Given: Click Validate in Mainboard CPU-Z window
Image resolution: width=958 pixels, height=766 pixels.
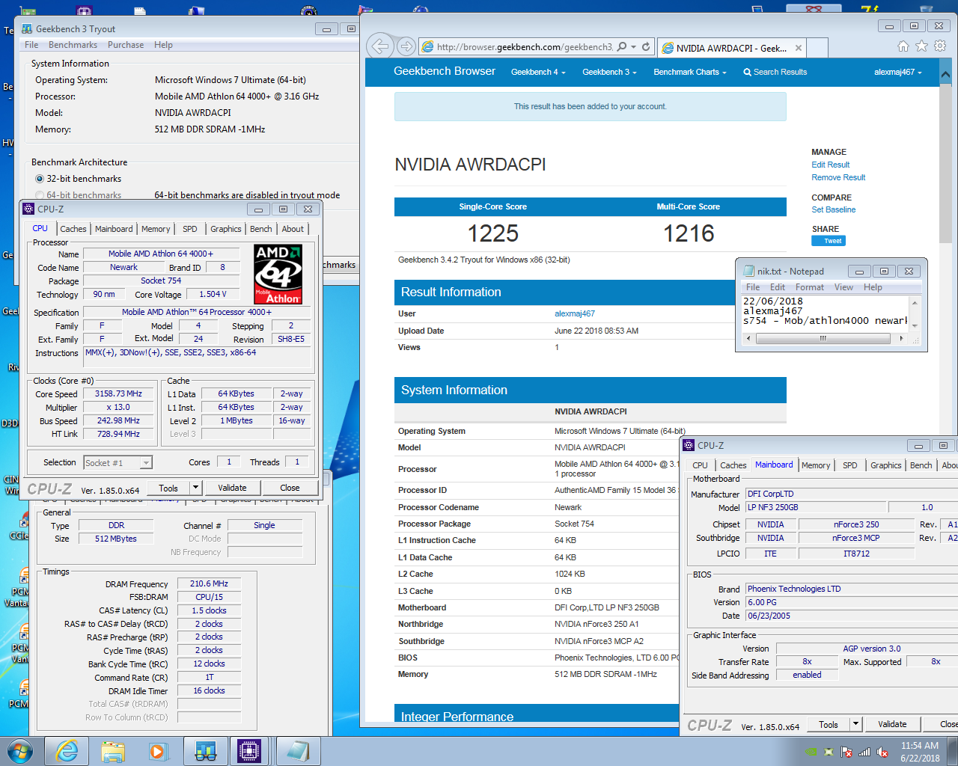Looking at the screenshot, I should pos(892,724).
